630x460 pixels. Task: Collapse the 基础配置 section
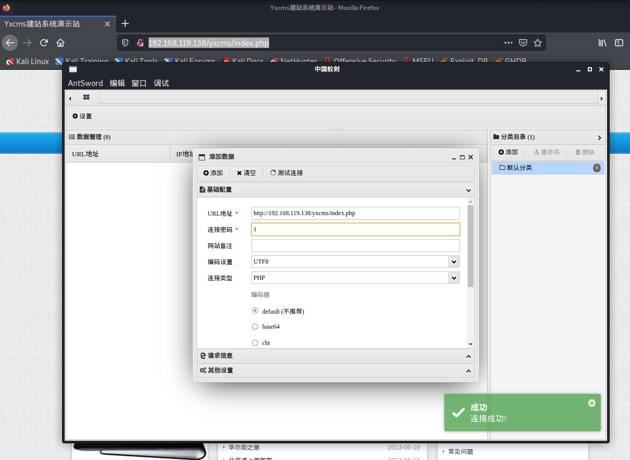[336, 190]
